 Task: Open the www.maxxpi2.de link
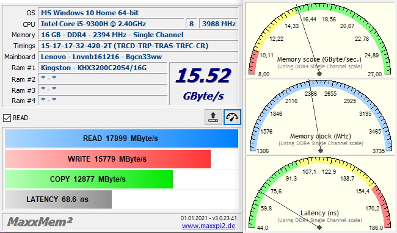tap(208, 226)
